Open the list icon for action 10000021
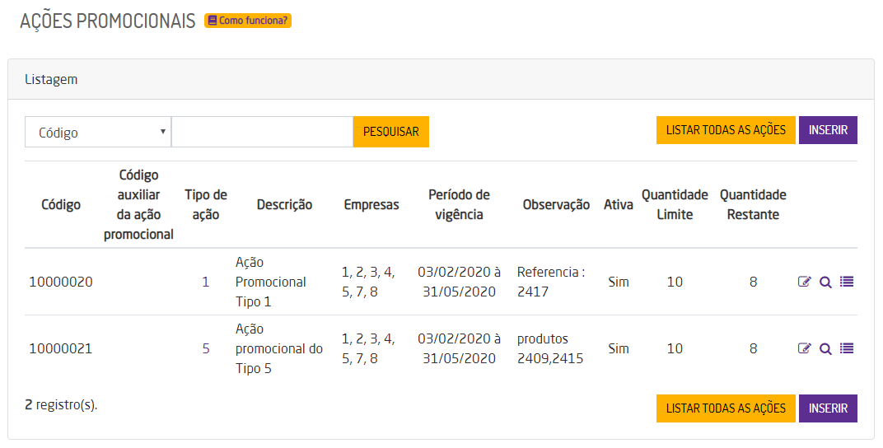The height and width of the screenshot is (448, 883). [847, 348]
